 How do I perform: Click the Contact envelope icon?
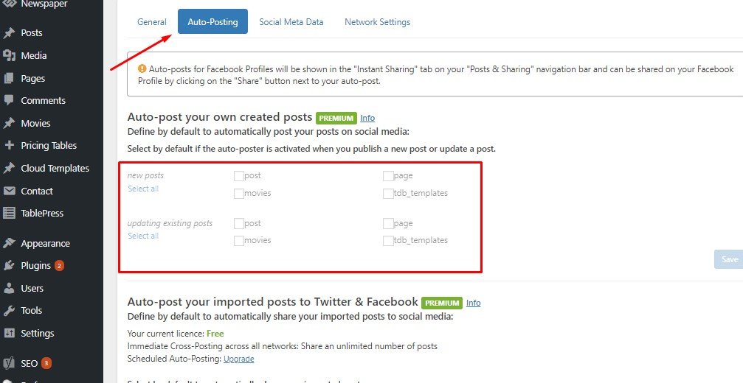[x=9, y=191]
